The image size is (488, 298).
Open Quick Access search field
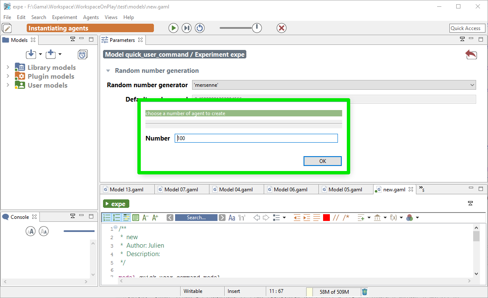tap(467, 28)
